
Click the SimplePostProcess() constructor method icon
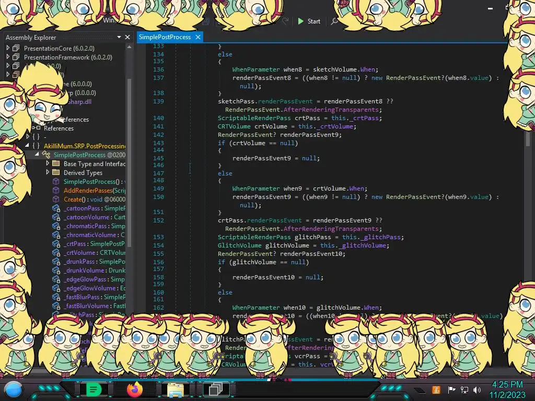56,181
